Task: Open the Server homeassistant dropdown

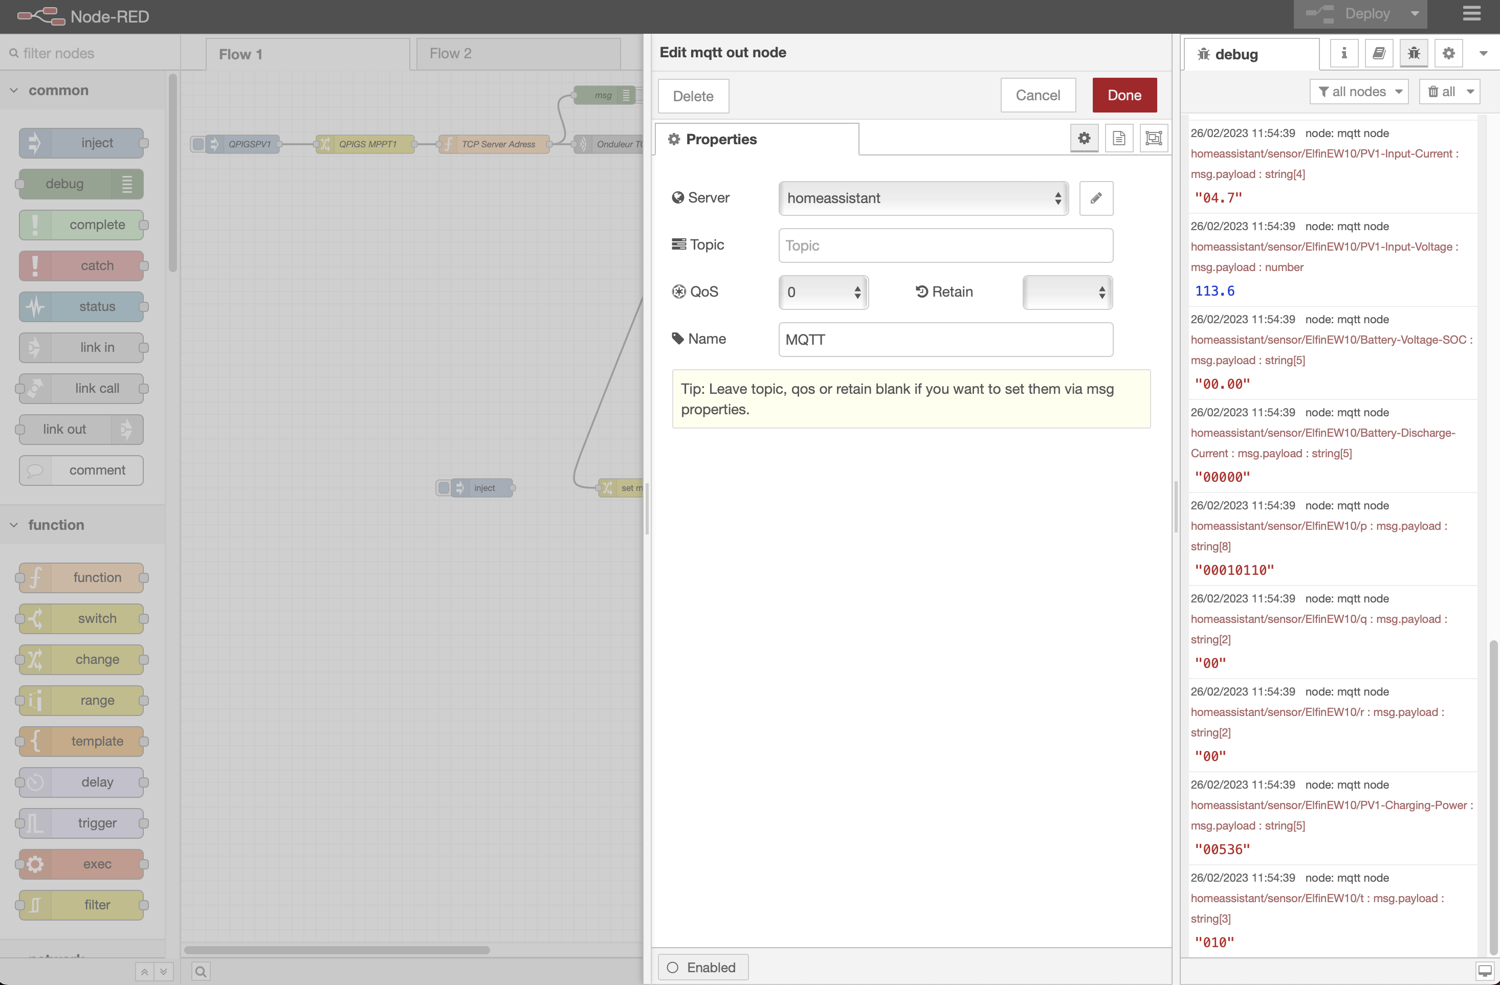Action: [x=923, y=198]
